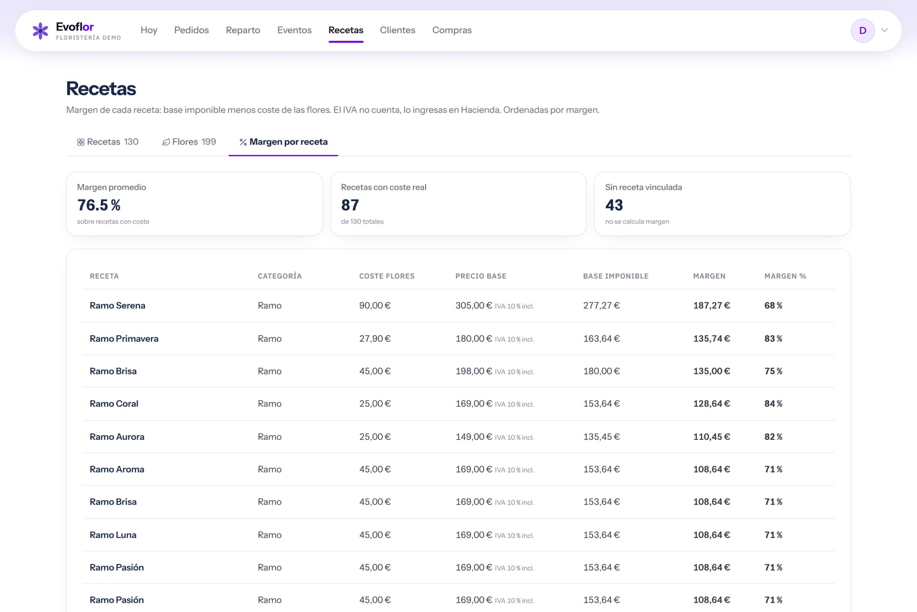Click the COSTE FLORES column header

point(387,276)
